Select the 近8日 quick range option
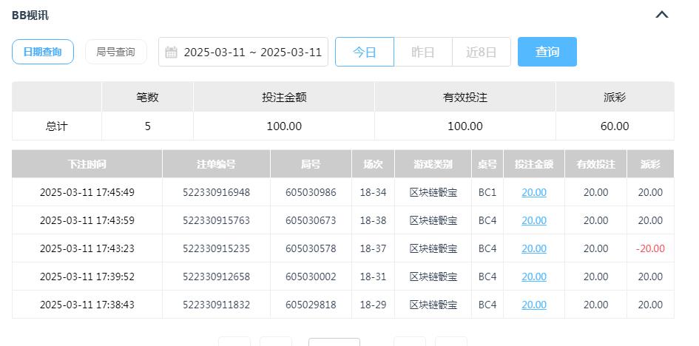The height and width of the screenshot is (346, 699). pos(481,52)
